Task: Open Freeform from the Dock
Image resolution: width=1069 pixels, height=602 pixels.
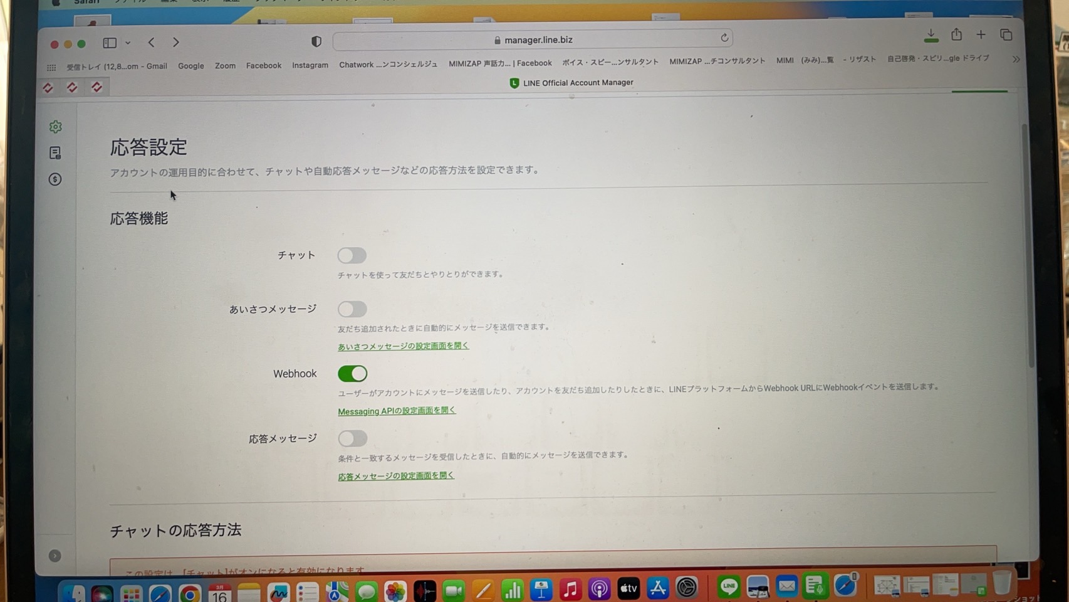Action: click(278, 593)
